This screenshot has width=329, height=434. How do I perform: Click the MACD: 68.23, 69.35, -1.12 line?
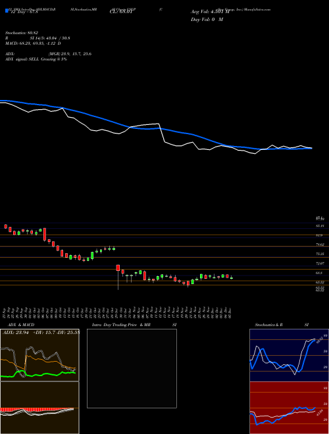click(34, 43)
